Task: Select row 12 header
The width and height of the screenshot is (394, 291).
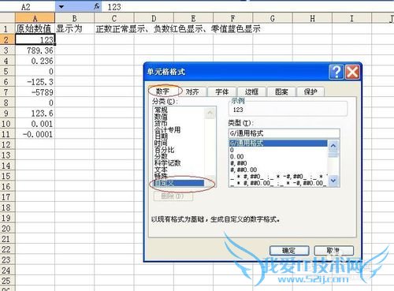Action: pos(7,144)
